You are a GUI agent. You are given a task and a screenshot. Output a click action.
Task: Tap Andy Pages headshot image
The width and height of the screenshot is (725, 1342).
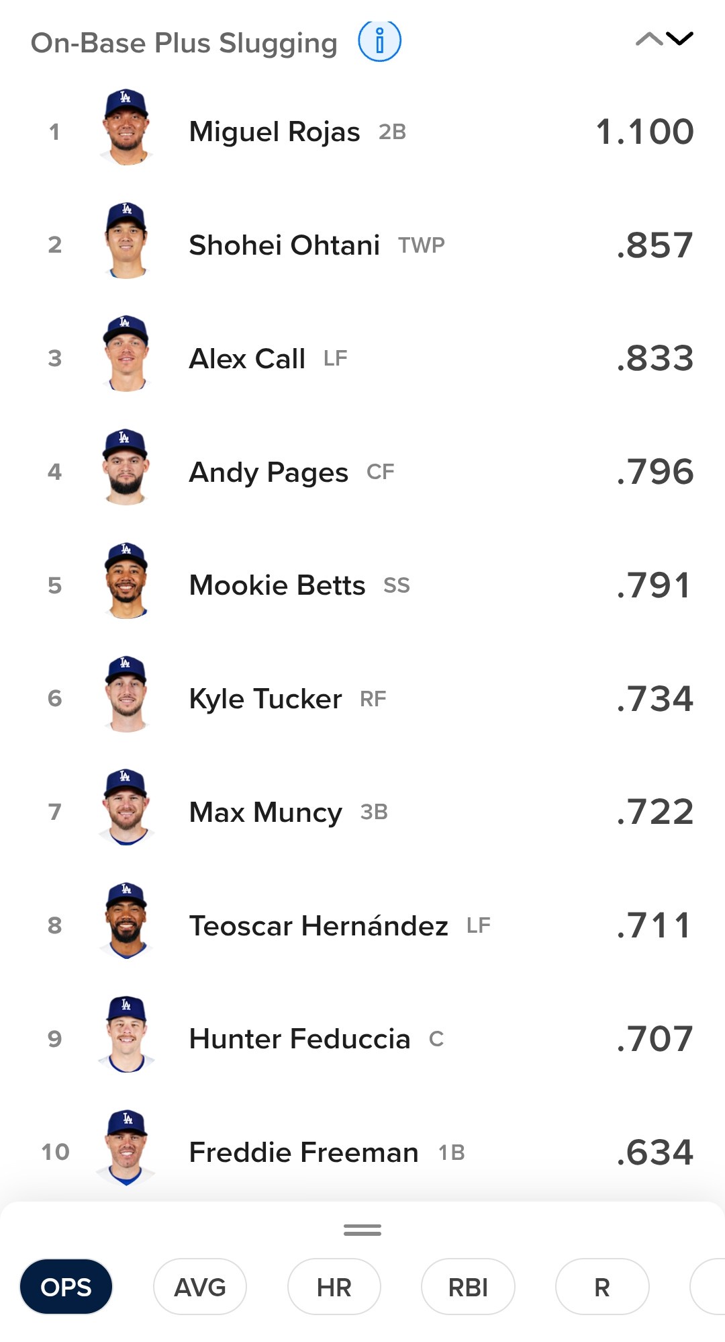tap(126, 466)
